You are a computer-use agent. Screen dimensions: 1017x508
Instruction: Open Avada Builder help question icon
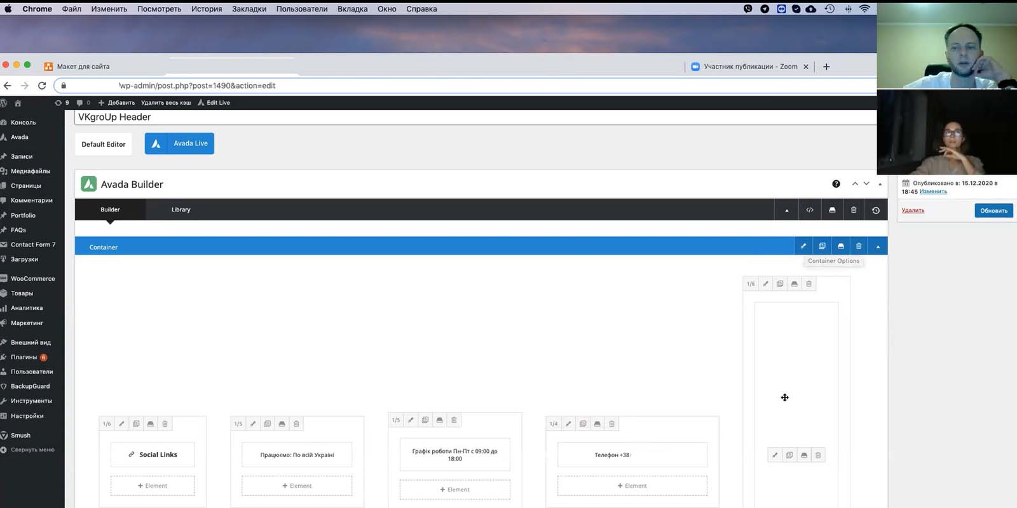coord(836,184)
